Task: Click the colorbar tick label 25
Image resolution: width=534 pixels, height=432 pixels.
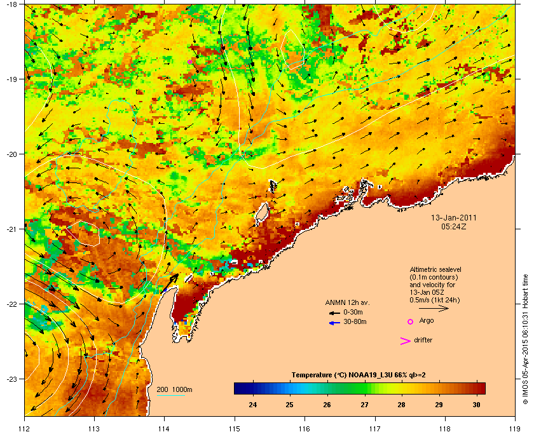Action: coord(289,405)
